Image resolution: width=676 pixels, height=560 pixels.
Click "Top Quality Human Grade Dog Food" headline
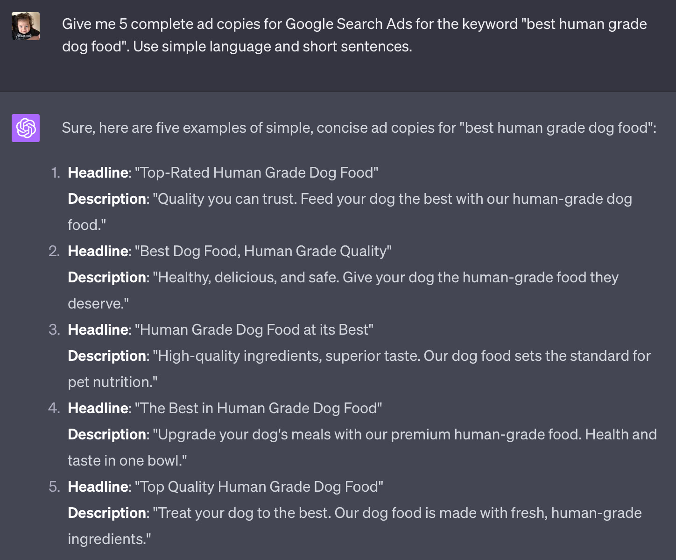[x=259, y=487]
